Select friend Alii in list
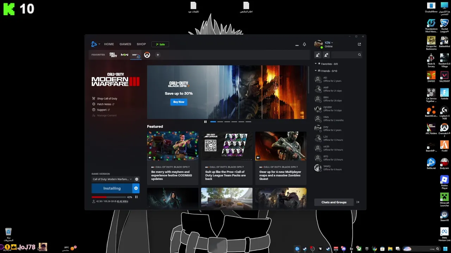451x253 pixels. click(x=338, y=79)
